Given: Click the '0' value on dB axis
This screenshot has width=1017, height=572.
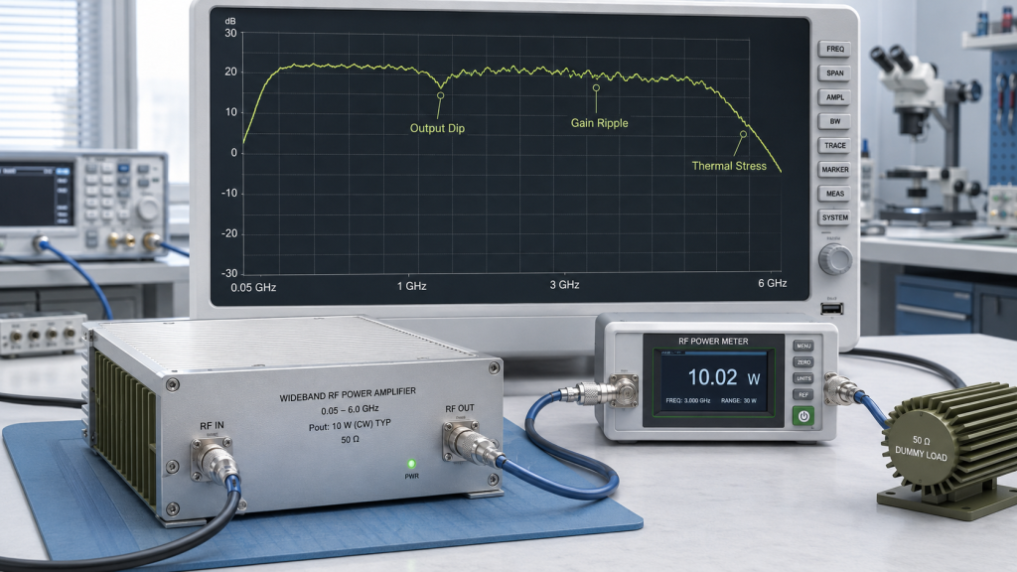Looking at the screenshot, I should 234,153.
